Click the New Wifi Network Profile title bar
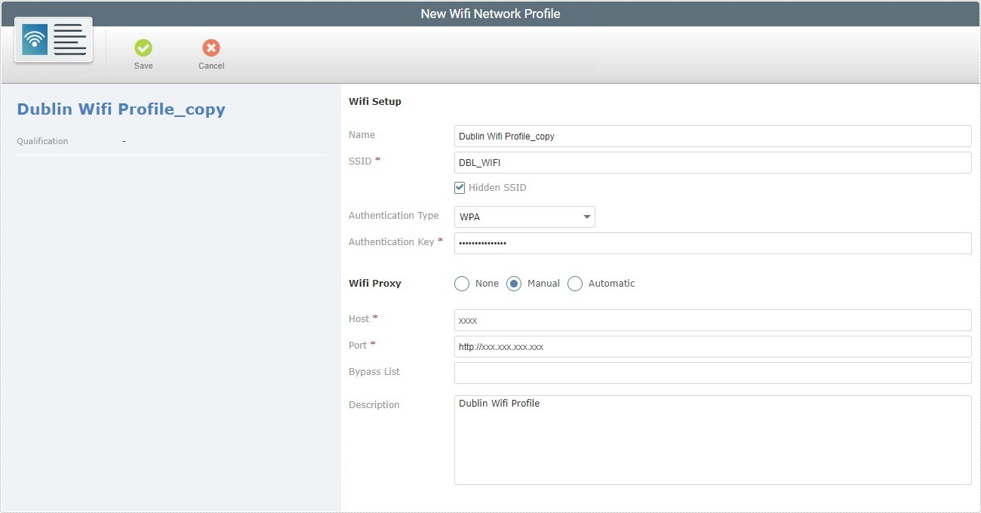The image size is (981, 513). click(x=490, y=13)
